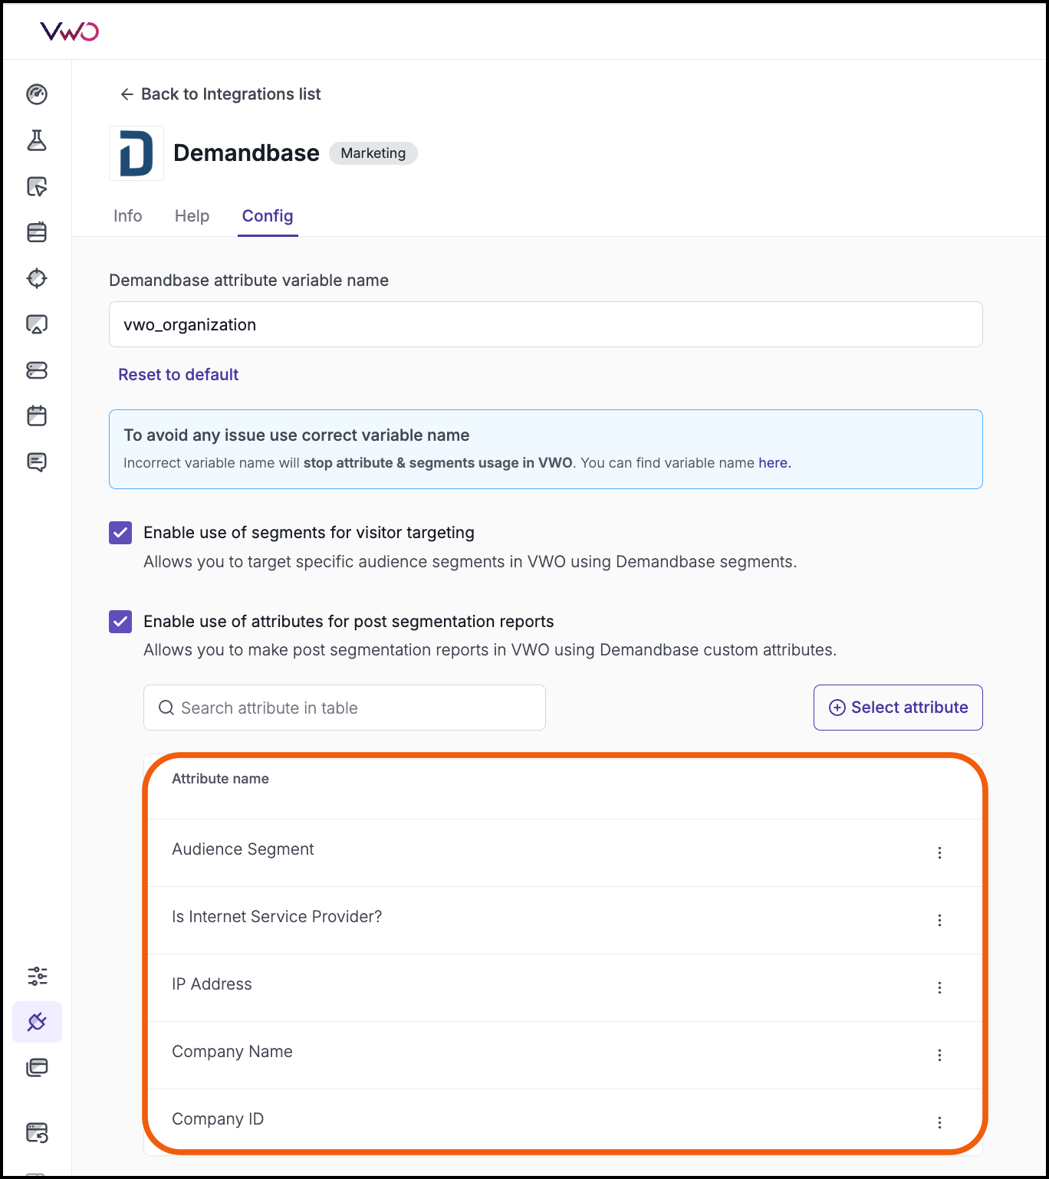Click the plug integrations icon in sidebar
The height and width of the screenshot is (1179, 1049).
tap(37, 1022)
